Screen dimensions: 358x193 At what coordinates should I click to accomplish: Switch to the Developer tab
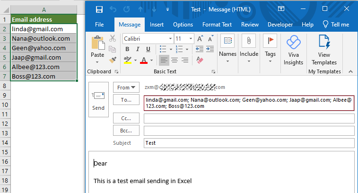pyautogui.click(x=280, y=25)
